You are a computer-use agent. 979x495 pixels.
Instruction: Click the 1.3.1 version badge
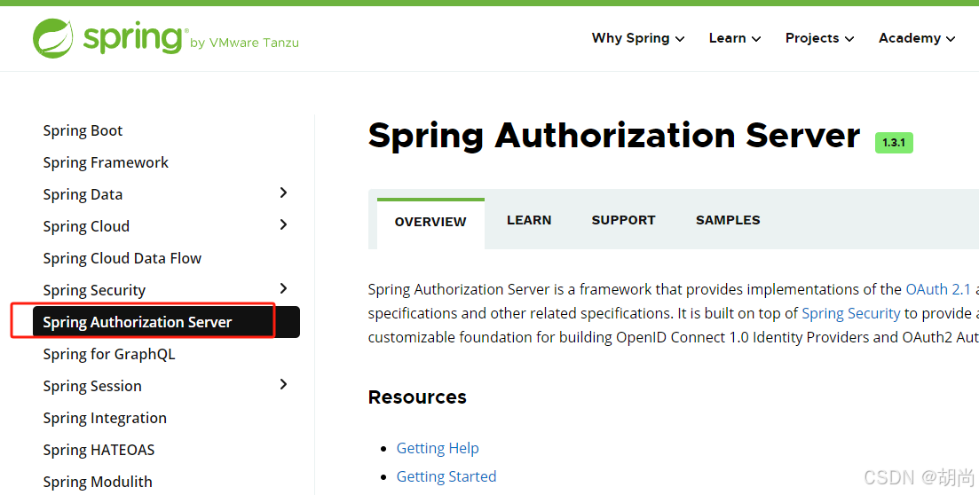pos(894,143)
